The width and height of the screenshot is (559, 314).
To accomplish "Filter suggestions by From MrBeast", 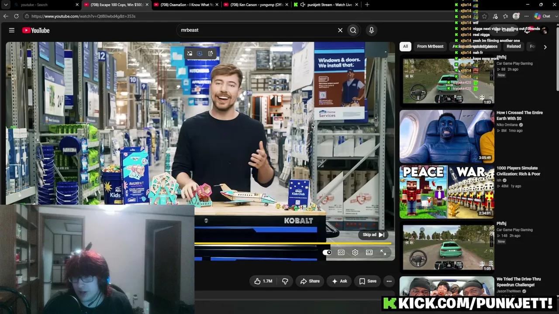I will tap(430, 46).
